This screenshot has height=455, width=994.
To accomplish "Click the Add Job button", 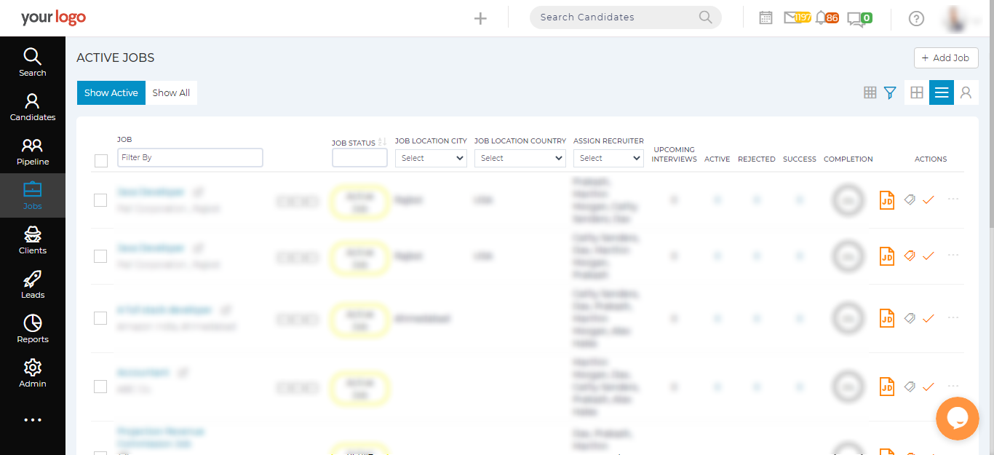I will (946, 58).
